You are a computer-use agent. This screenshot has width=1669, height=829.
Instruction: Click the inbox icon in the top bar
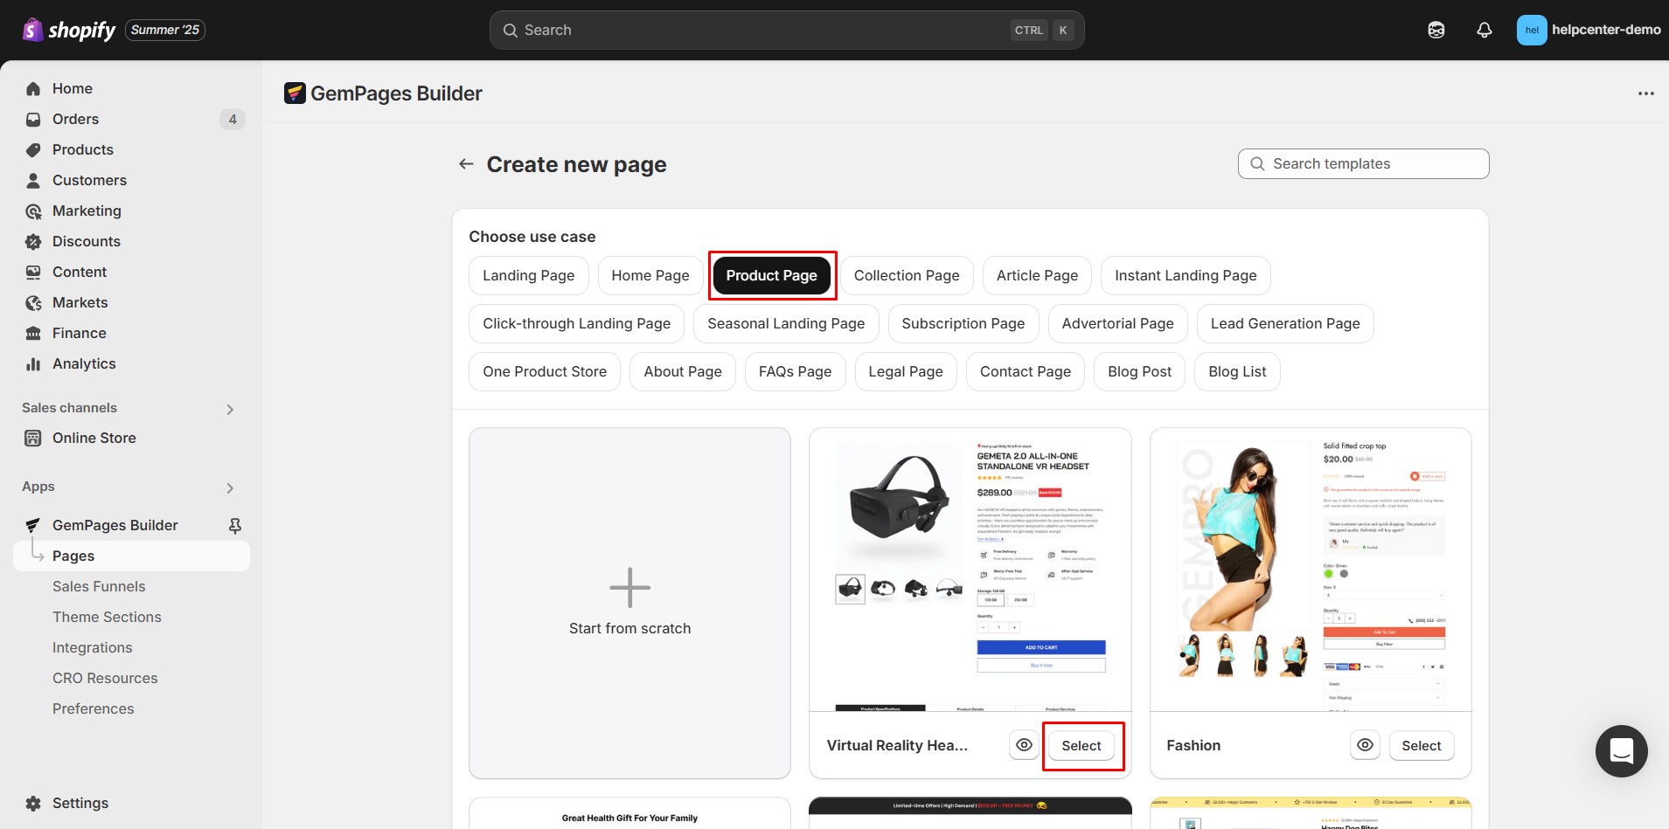tap(1436, 29)
